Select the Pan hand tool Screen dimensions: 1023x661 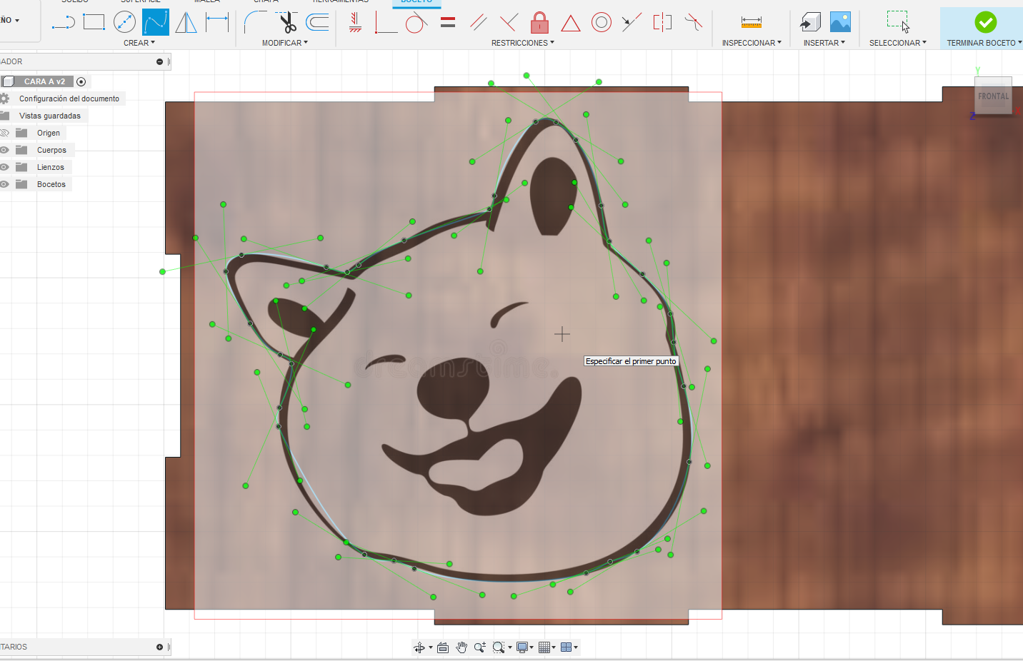461,647
